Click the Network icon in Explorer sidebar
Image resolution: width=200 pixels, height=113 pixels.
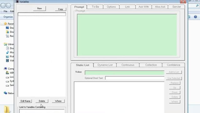[5, 93]
